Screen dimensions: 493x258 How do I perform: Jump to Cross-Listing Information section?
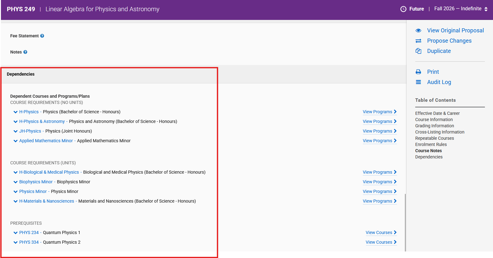click(x=440, y=132)
